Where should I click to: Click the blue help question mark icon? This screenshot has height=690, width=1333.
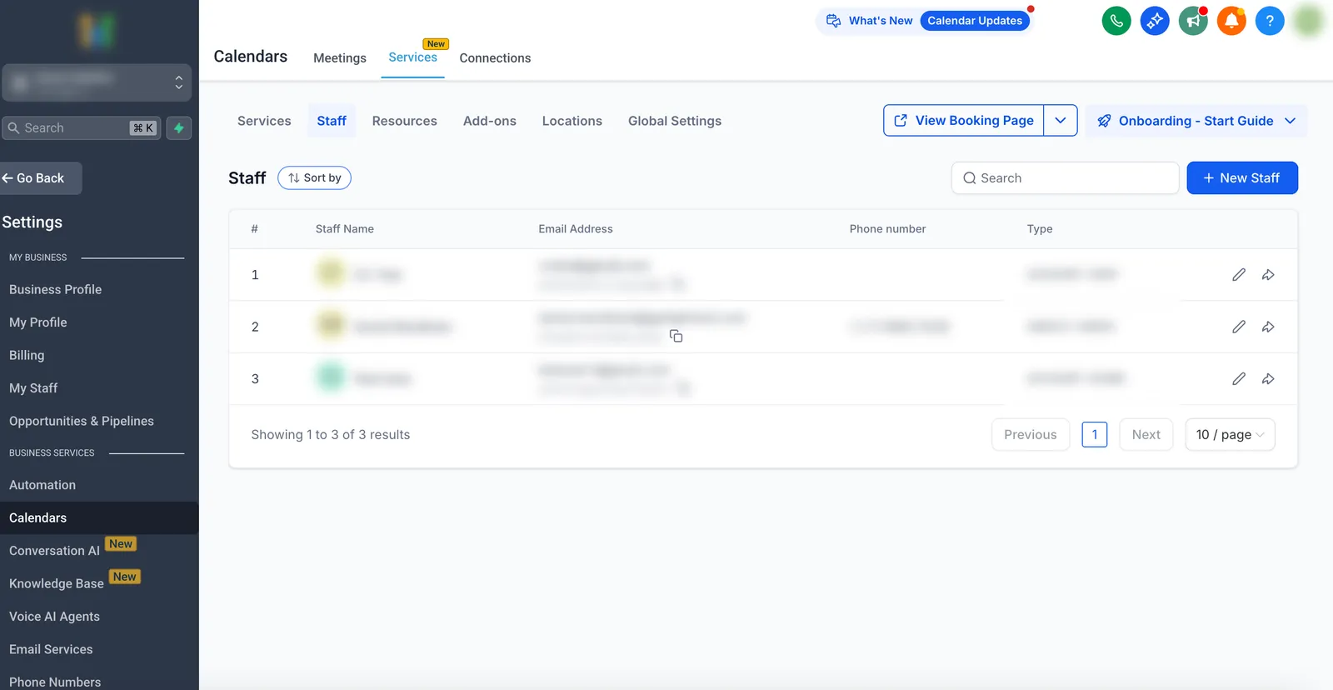[1270, 21]
